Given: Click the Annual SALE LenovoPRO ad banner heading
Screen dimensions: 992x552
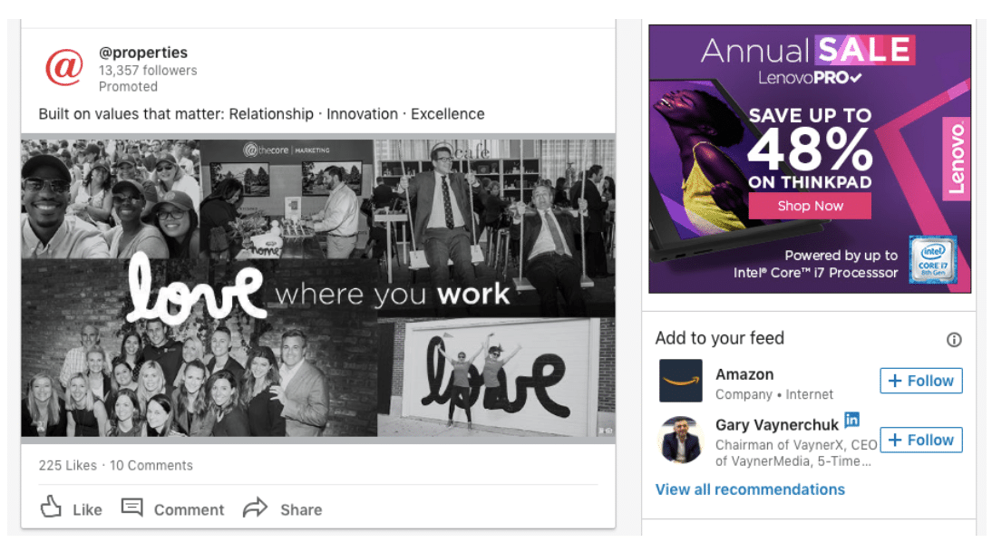Looking at the screenshot, I should point(808,59).
